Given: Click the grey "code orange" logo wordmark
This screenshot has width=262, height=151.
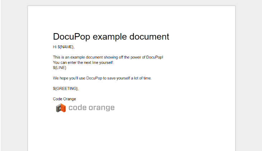Looking at the screenshot, I should (x=91, y=108).
